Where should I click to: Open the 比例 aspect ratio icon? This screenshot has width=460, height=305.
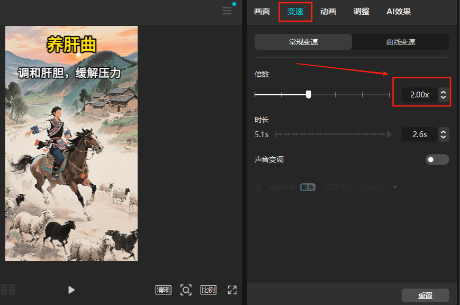[208, 290]
